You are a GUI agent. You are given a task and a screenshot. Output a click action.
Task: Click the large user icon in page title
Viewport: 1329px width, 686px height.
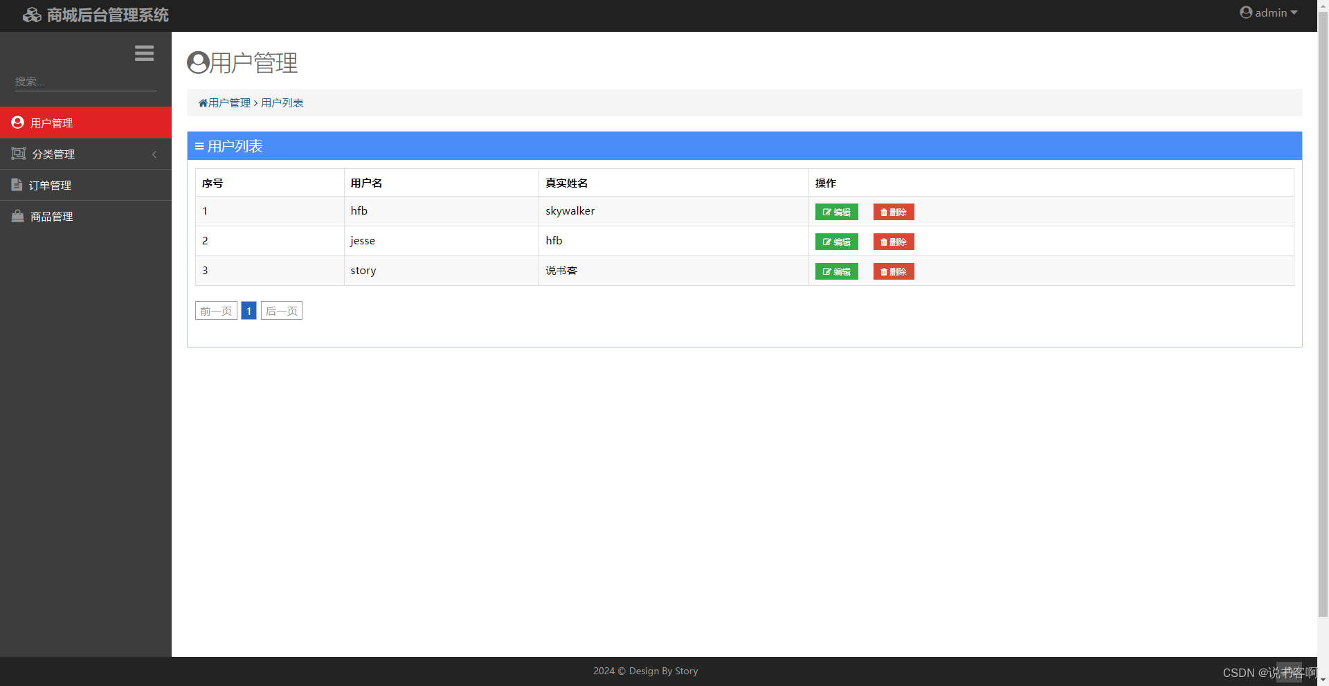tap(198, 63)
